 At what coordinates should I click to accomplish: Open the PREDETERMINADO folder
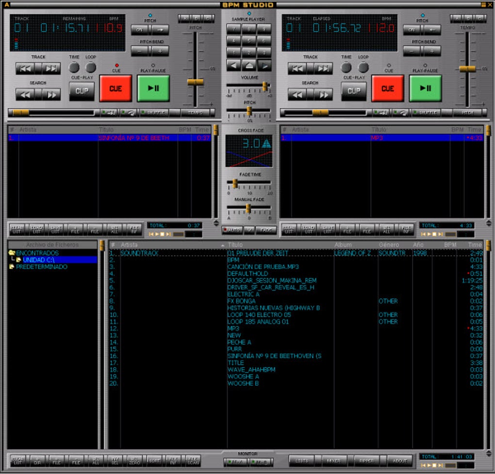tap(41, 267)
